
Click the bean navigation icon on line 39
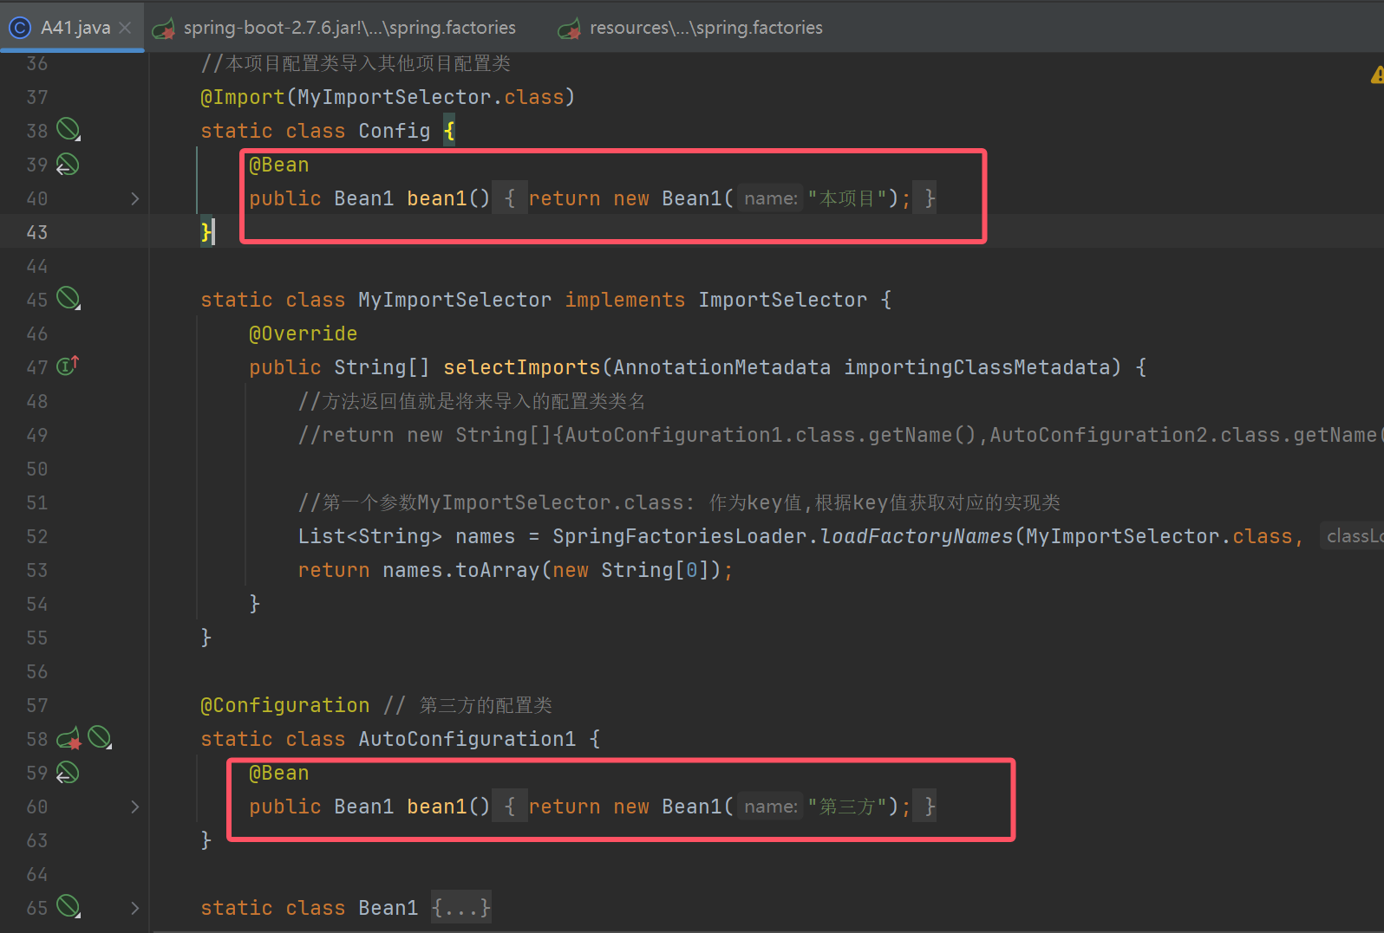(68, 164)
